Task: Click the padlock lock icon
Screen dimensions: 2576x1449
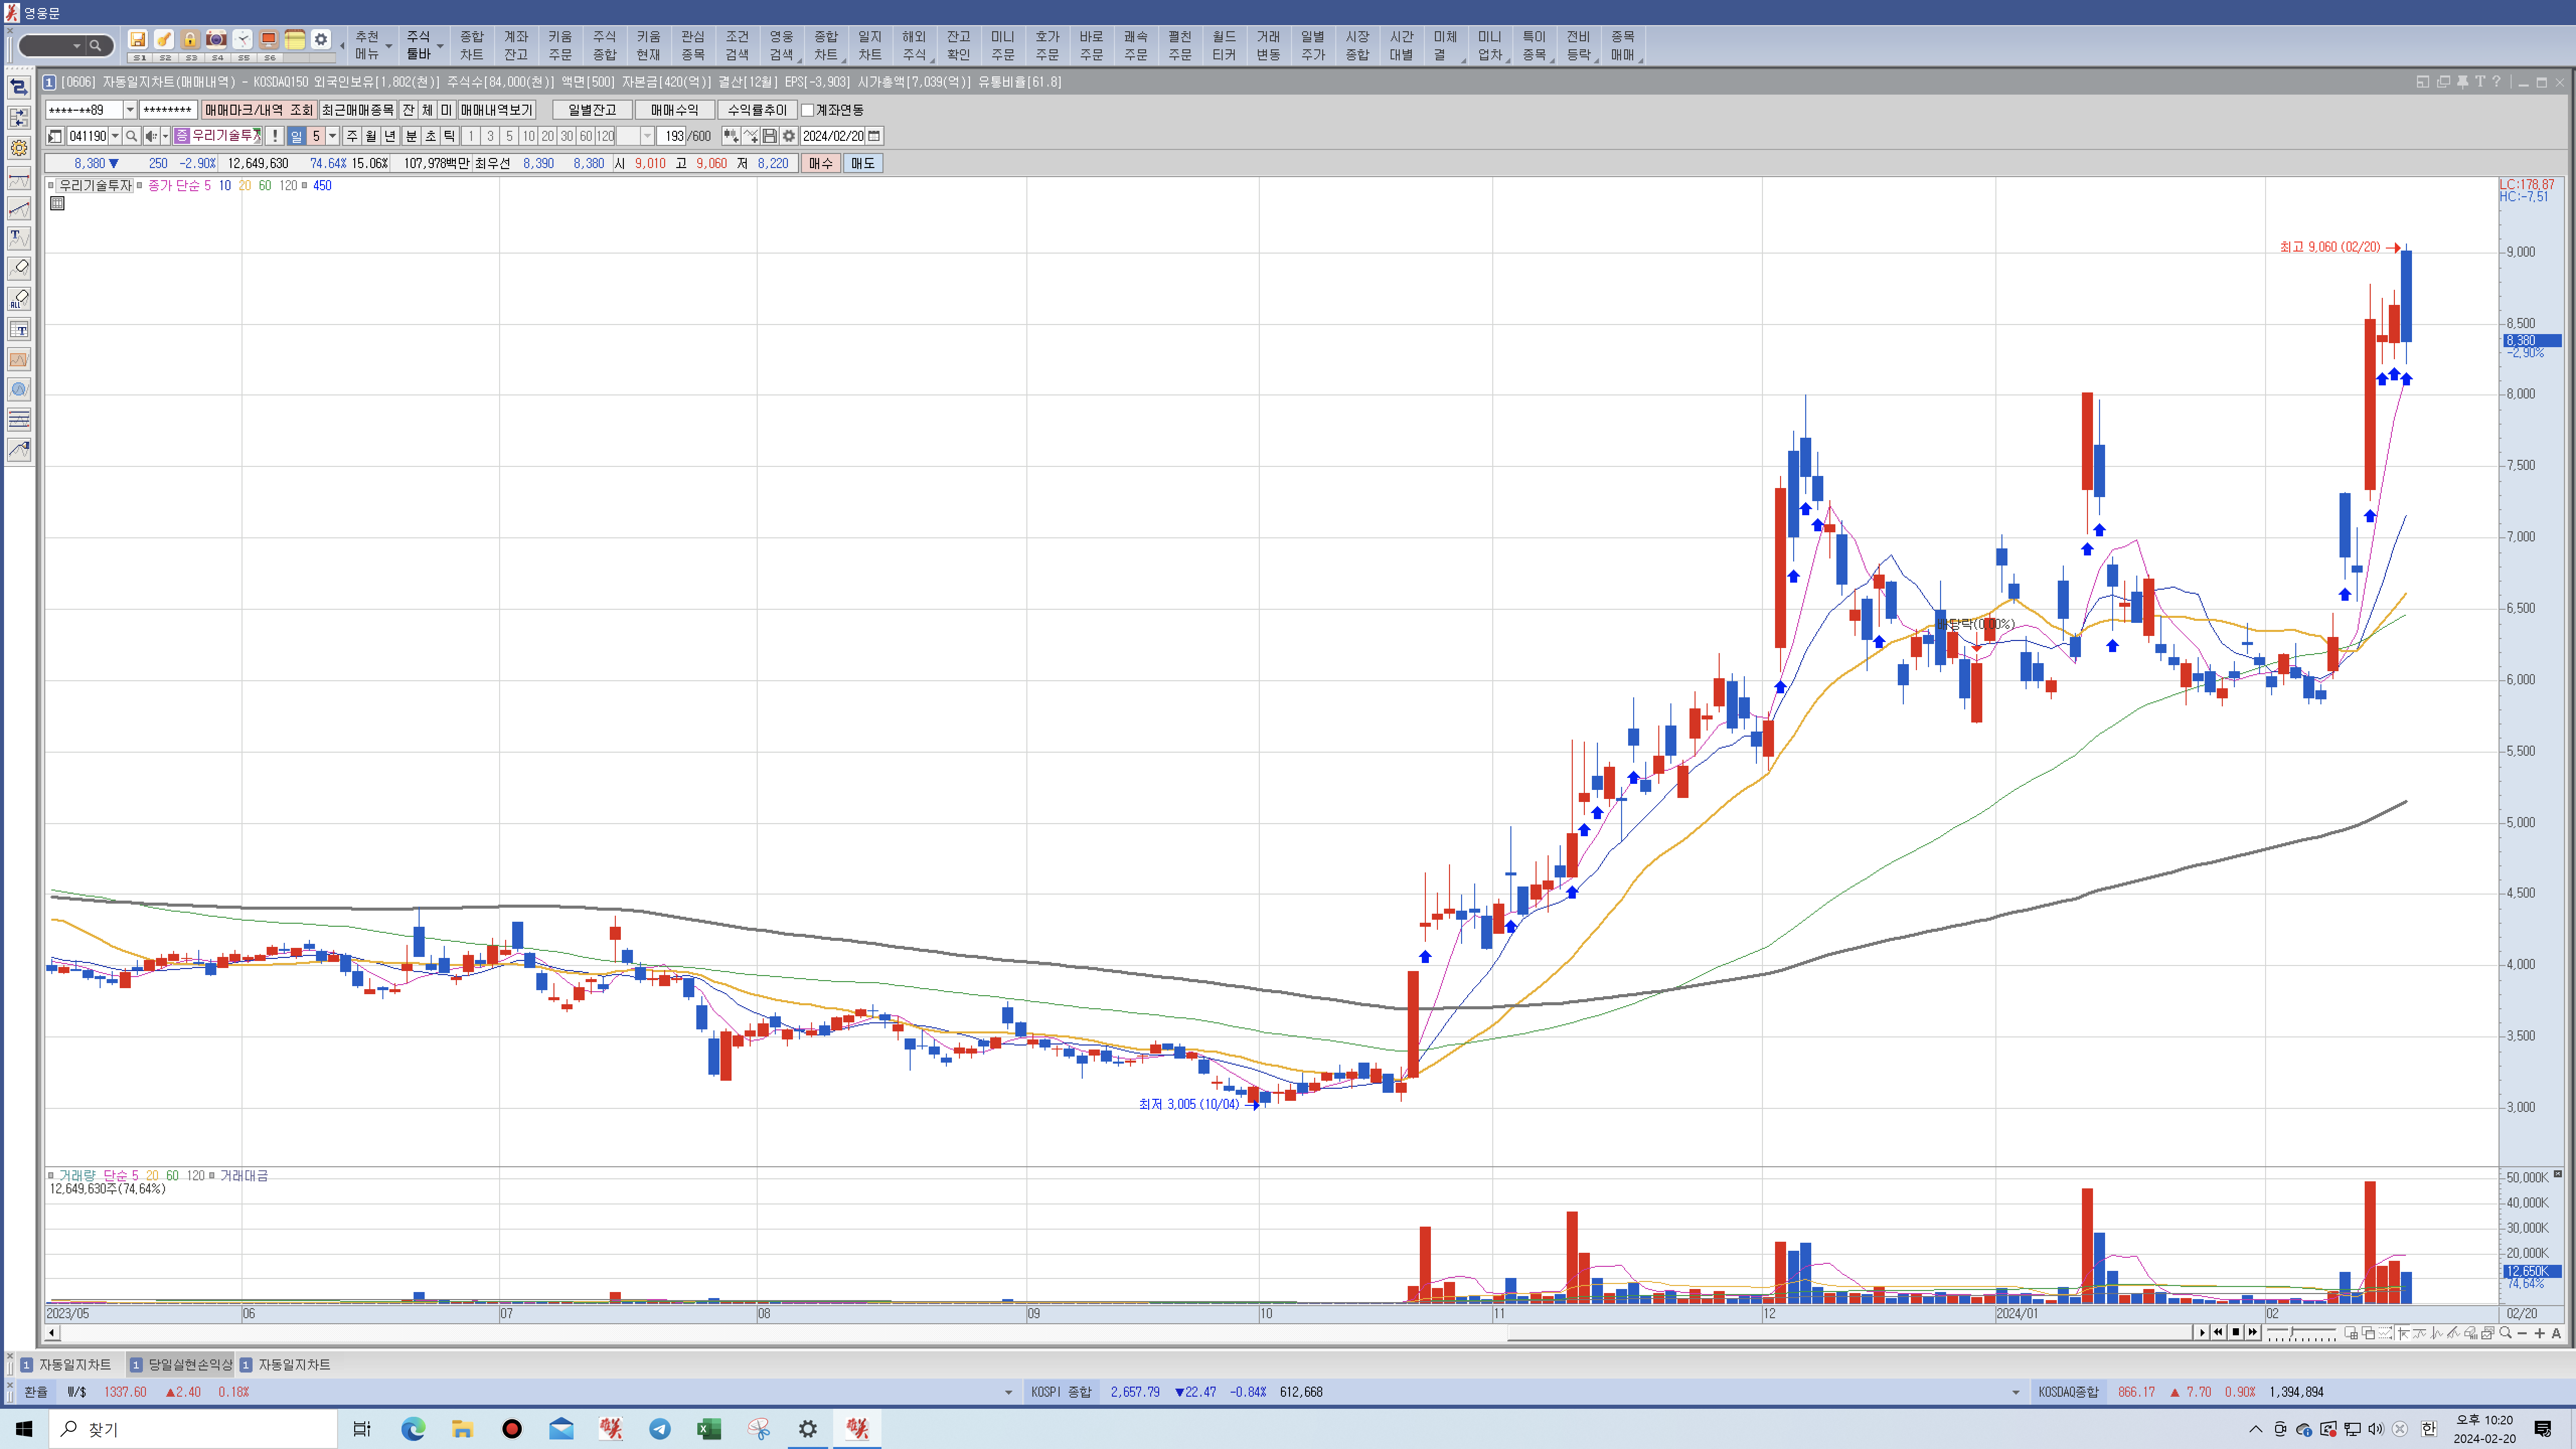Action: coord(190,40)
